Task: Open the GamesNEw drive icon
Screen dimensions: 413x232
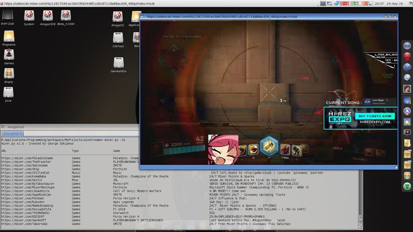Action: (118, 63)
